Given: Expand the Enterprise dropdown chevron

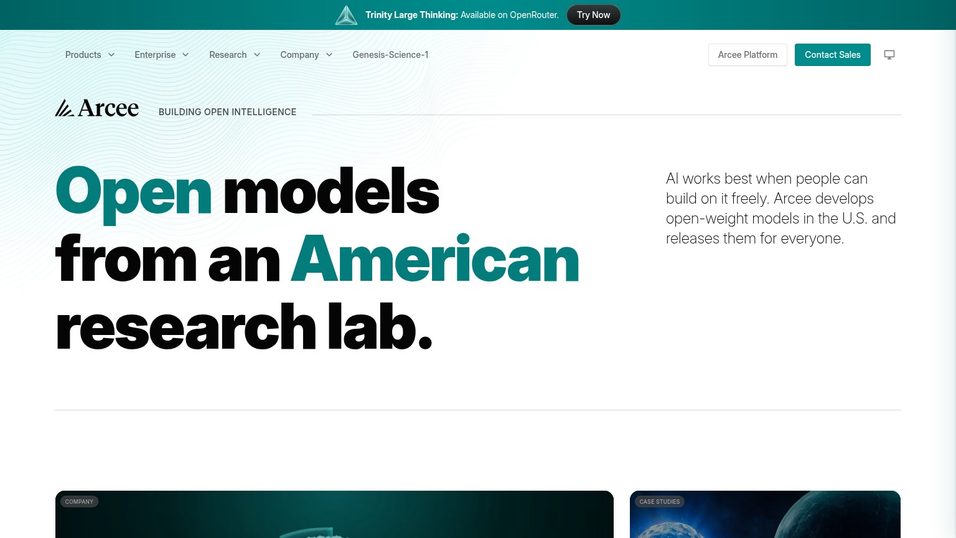Looking at the screenshot, I should click(x=185, y=55).
